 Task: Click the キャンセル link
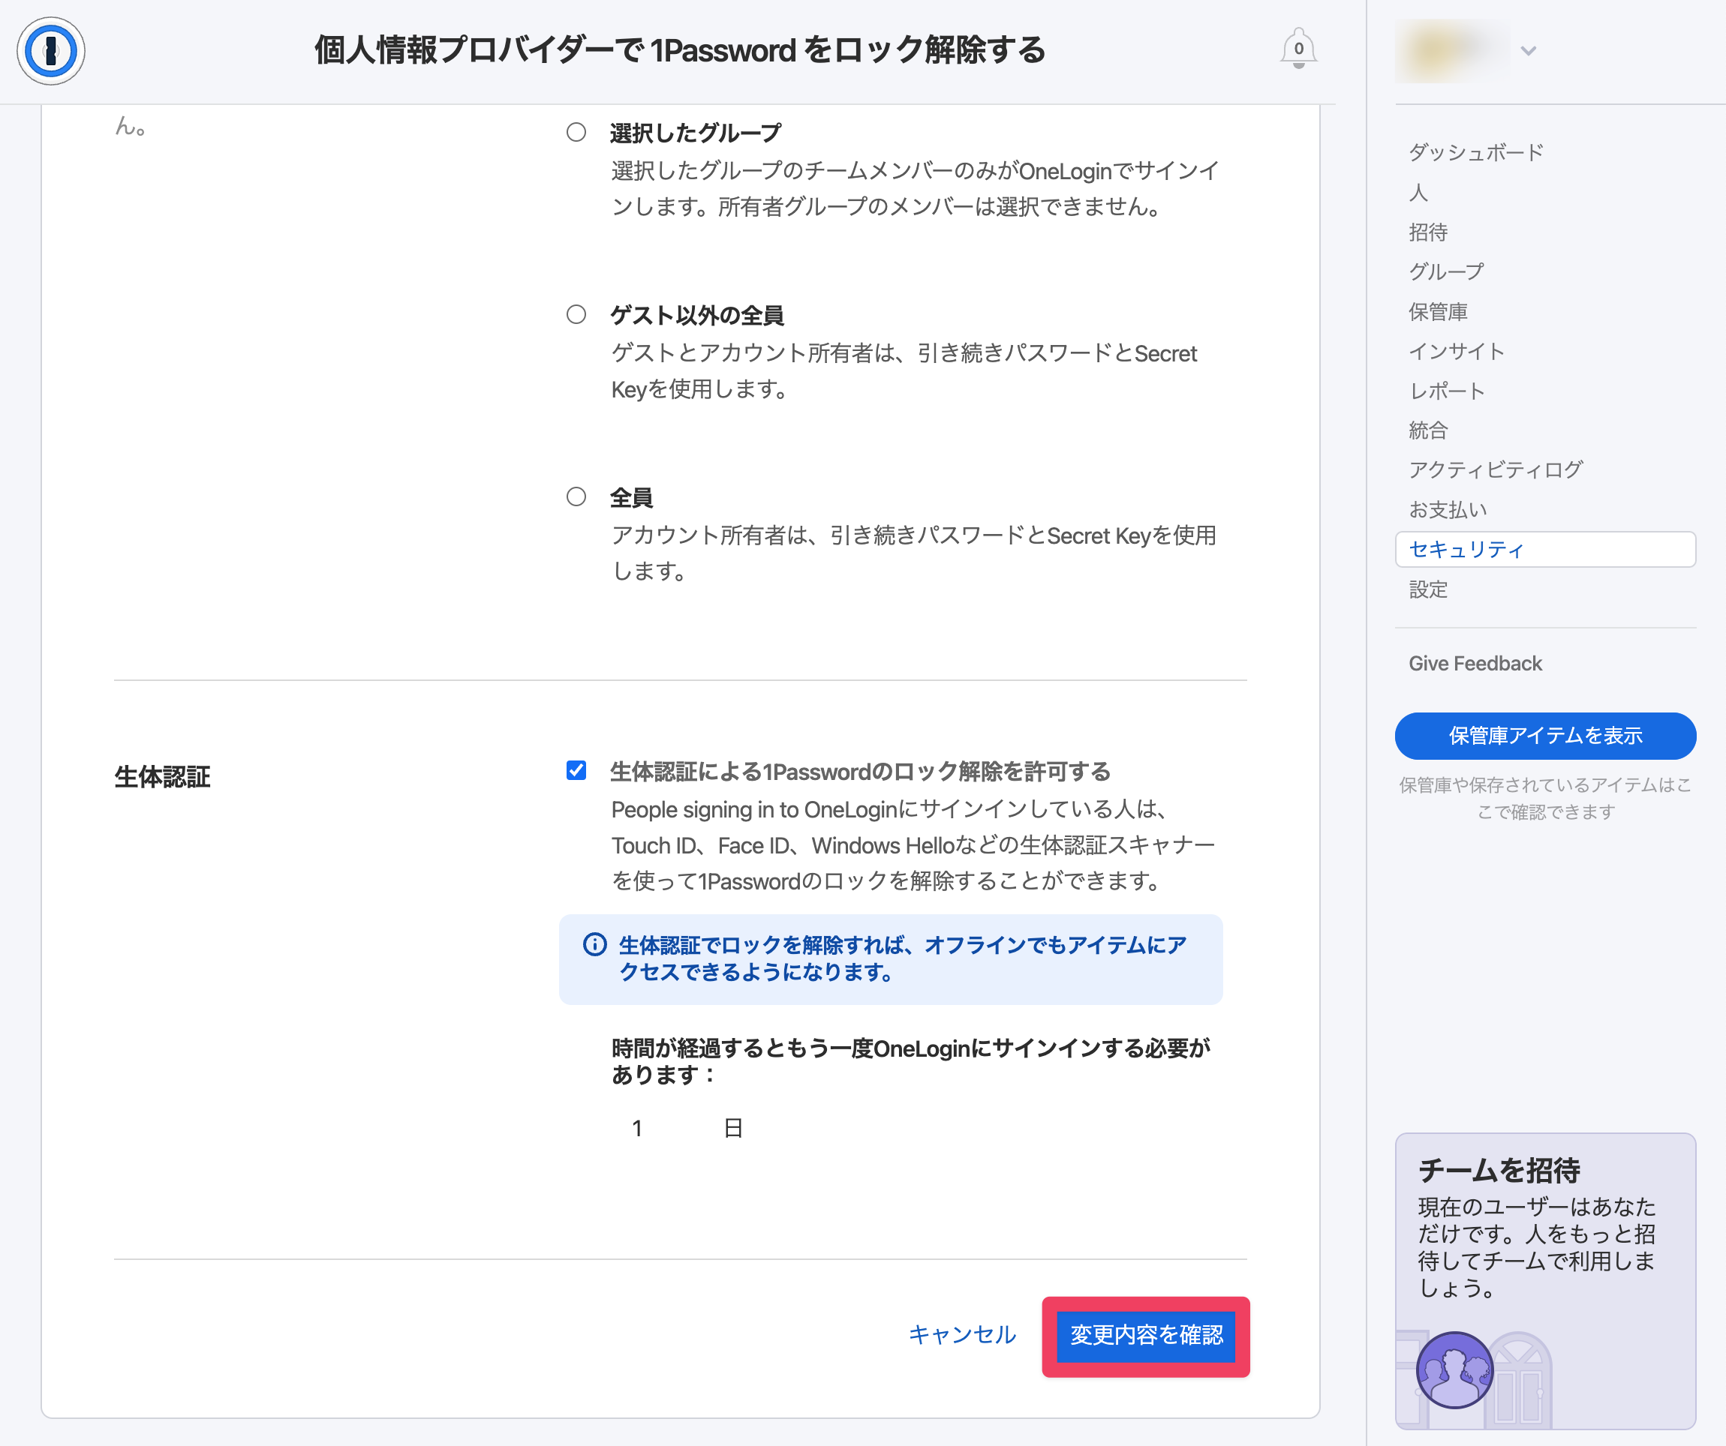pyautogui.click(x=963, y=1334)
